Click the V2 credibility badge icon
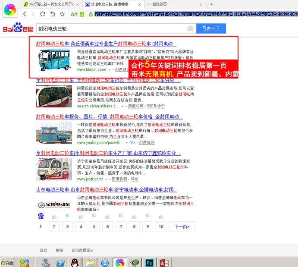The height and width of the screenshot is (267, 298). (x=132, y=142)
